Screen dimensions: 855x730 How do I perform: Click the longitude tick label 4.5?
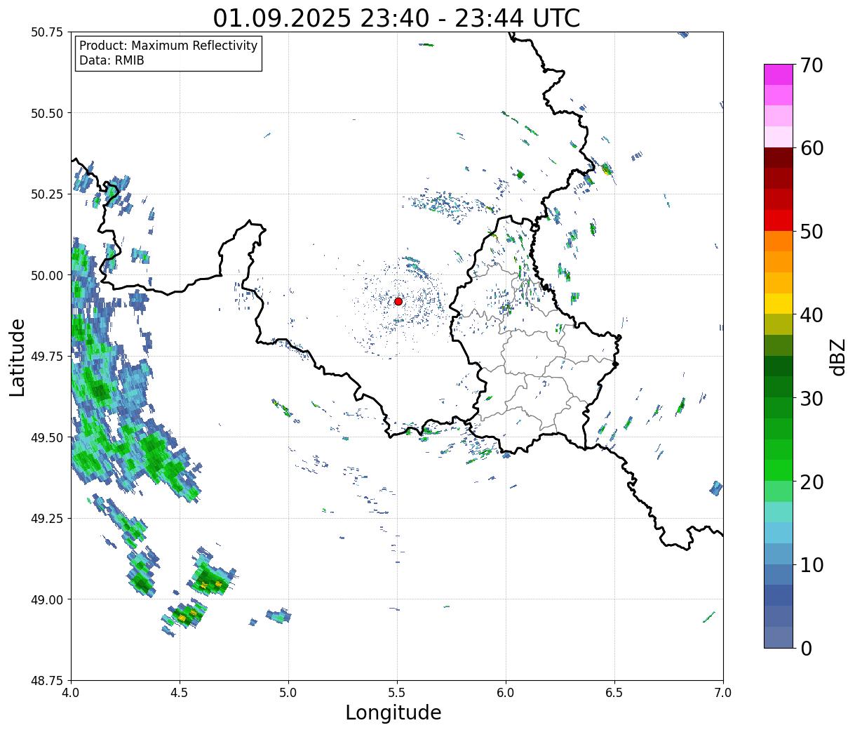(180, 693)
